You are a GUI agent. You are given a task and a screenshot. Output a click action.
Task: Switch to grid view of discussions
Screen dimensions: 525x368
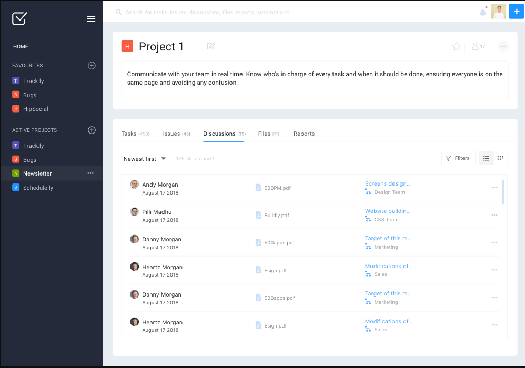coord(500,158)
